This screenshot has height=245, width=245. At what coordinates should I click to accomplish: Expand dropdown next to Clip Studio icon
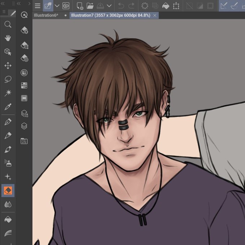pyautogui.click(x=57, y=6)
